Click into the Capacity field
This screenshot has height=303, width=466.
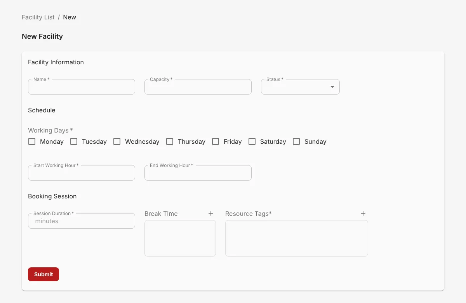click(x=198, y=87)
